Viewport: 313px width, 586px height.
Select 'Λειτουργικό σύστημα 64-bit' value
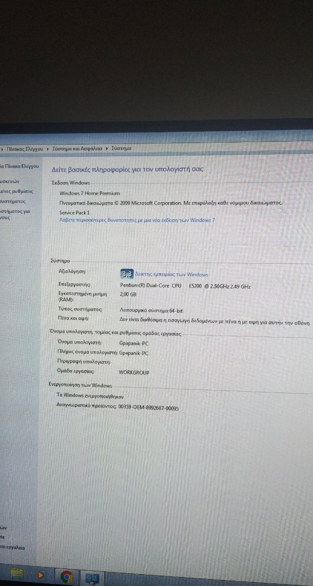pos(151,310)
